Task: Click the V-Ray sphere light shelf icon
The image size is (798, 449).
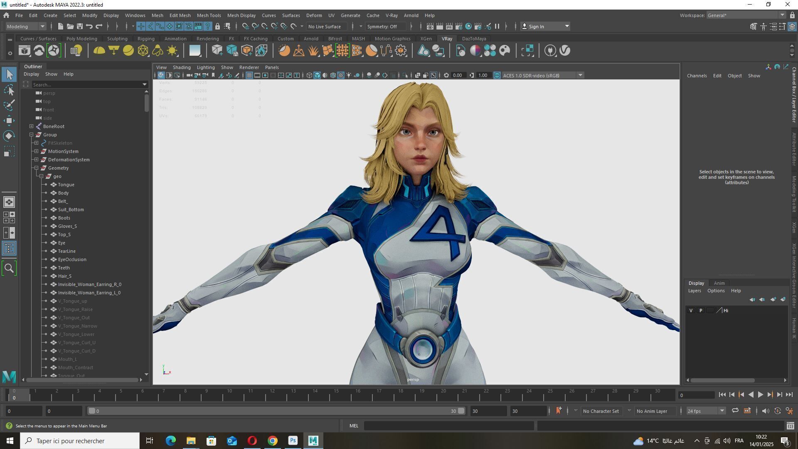Action: click(128, 51)
